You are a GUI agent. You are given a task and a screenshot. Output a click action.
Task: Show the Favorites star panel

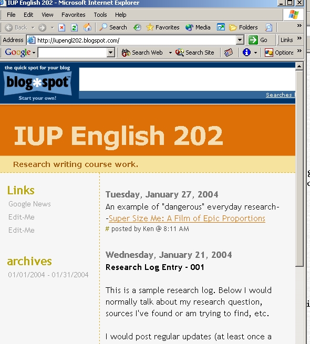pyautogui.click(x=163, y=27)
